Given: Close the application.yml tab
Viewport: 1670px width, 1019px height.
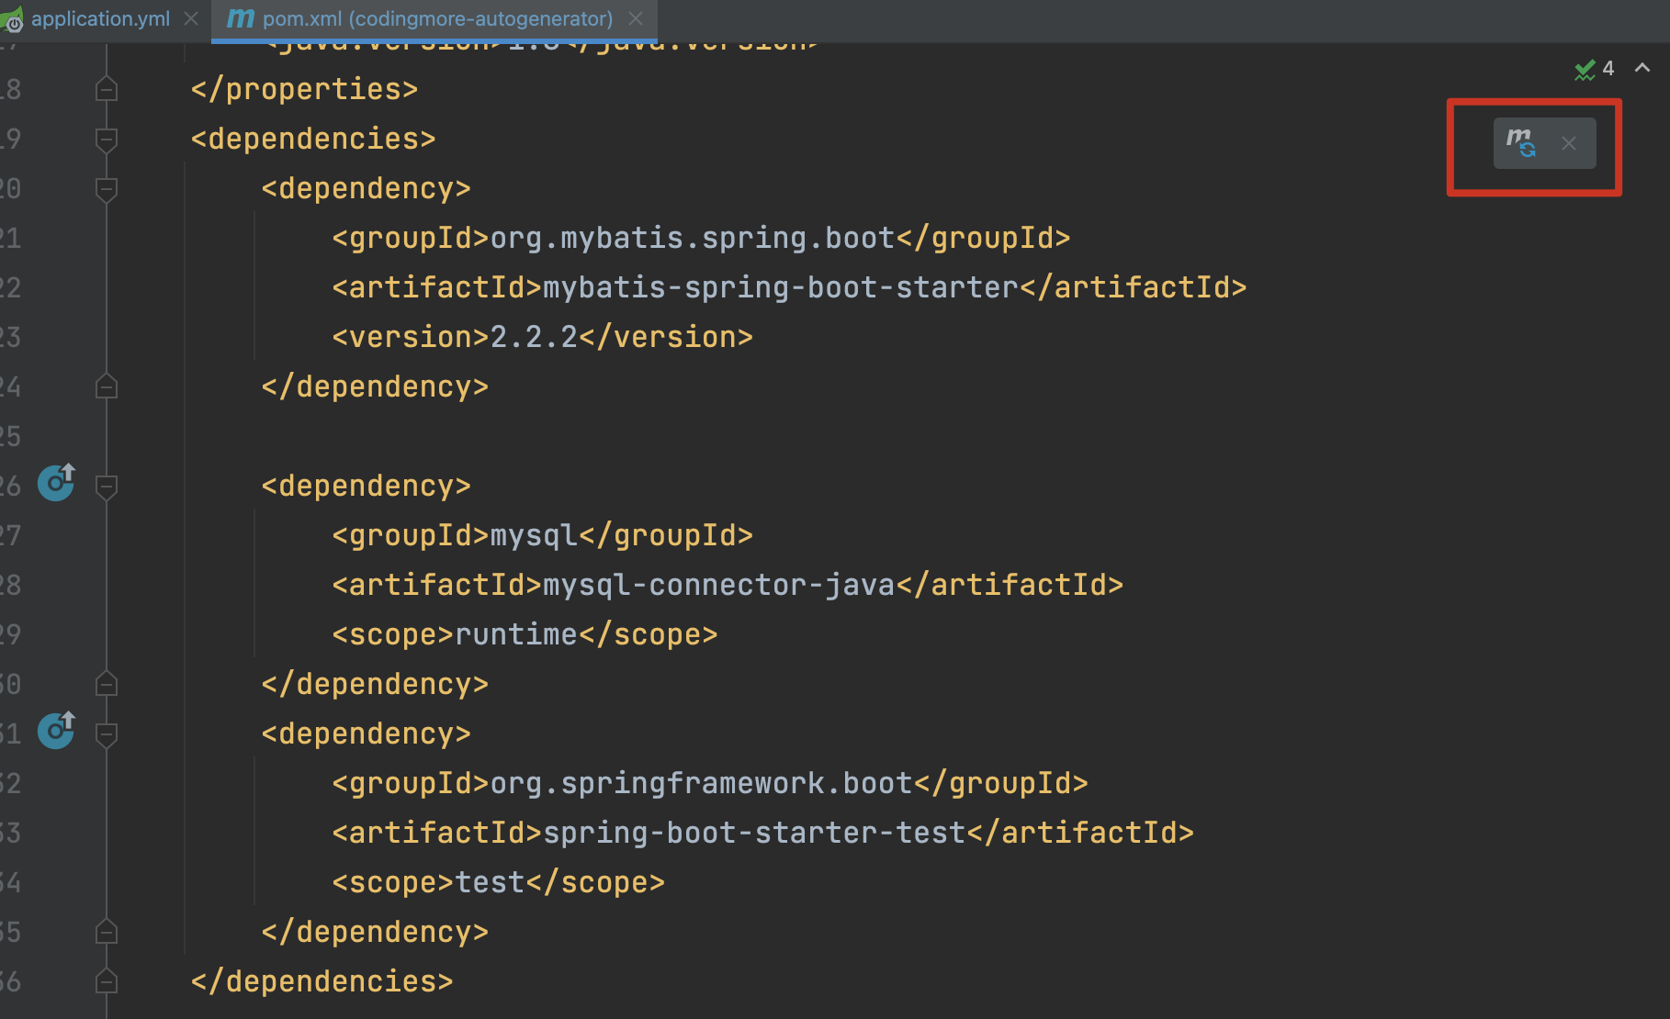Looking at the screenshot, I should (x=191, y=19).
